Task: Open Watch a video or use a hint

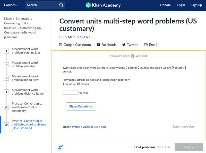Action: tap(89, 127)
